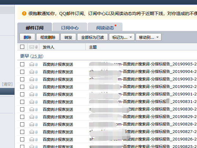Screen dimensions: 197x148
Task: Open the mail with subject ending 20190905
Action: tap(143, 64)
